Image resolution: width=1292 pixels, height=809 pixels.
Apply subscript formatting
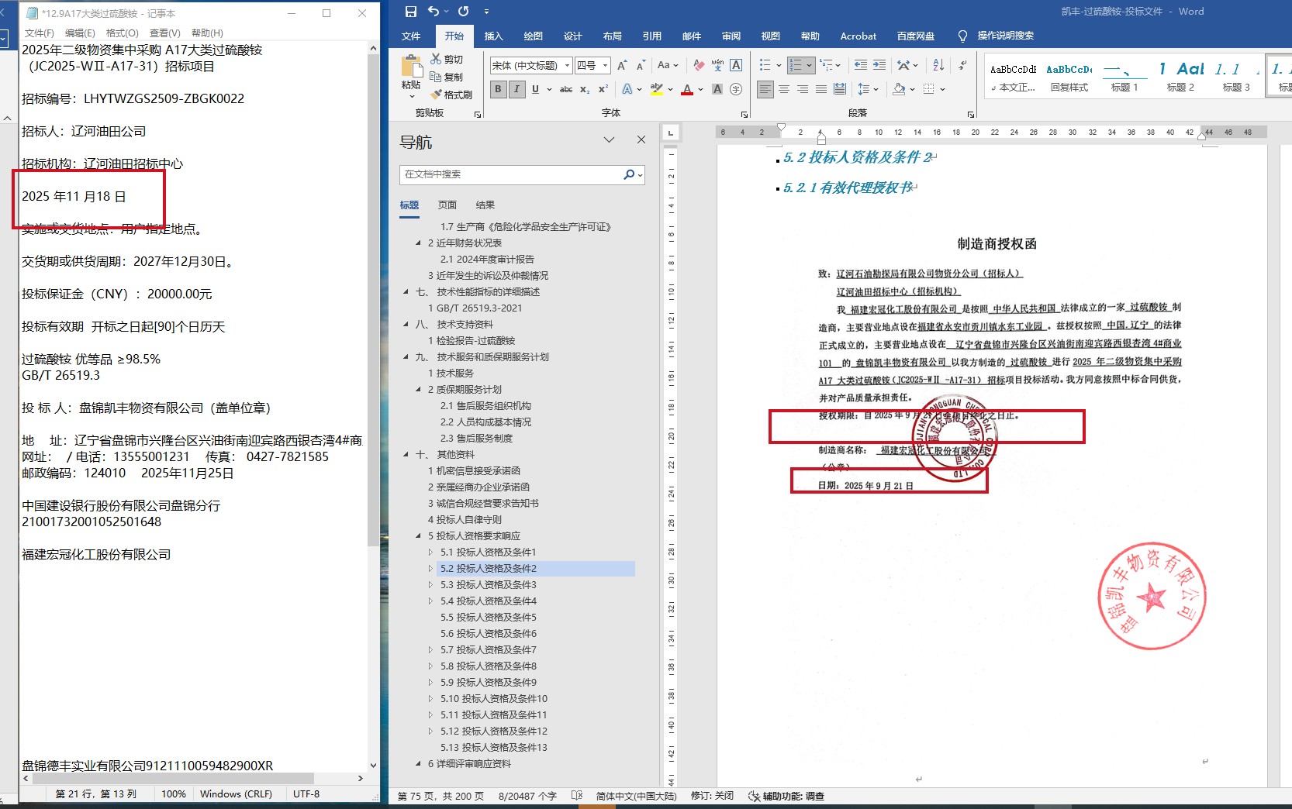coord(585,90)
